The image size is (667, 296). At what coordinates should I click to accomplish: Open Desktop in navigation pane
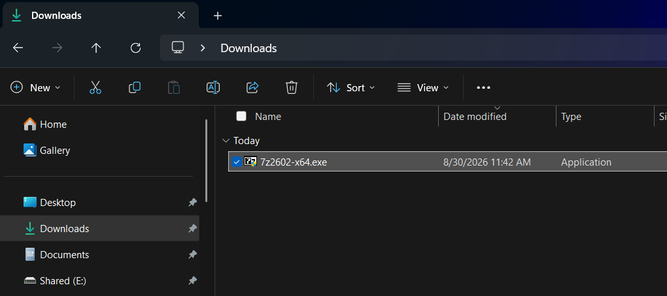click(x=49, y=202)
